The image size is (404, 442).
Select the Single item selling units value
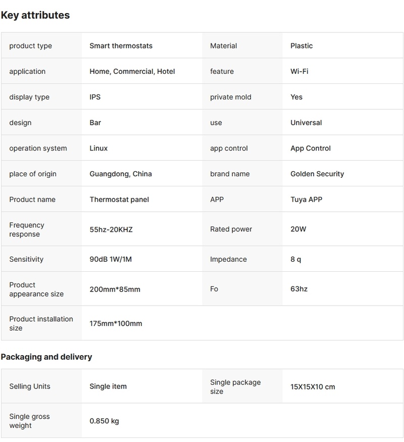click(x=108, y=387)
